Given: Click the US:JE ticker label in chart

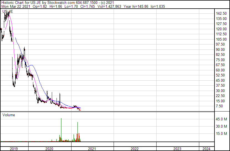Looking at the screenshot, I should click(x=8, y=11).
